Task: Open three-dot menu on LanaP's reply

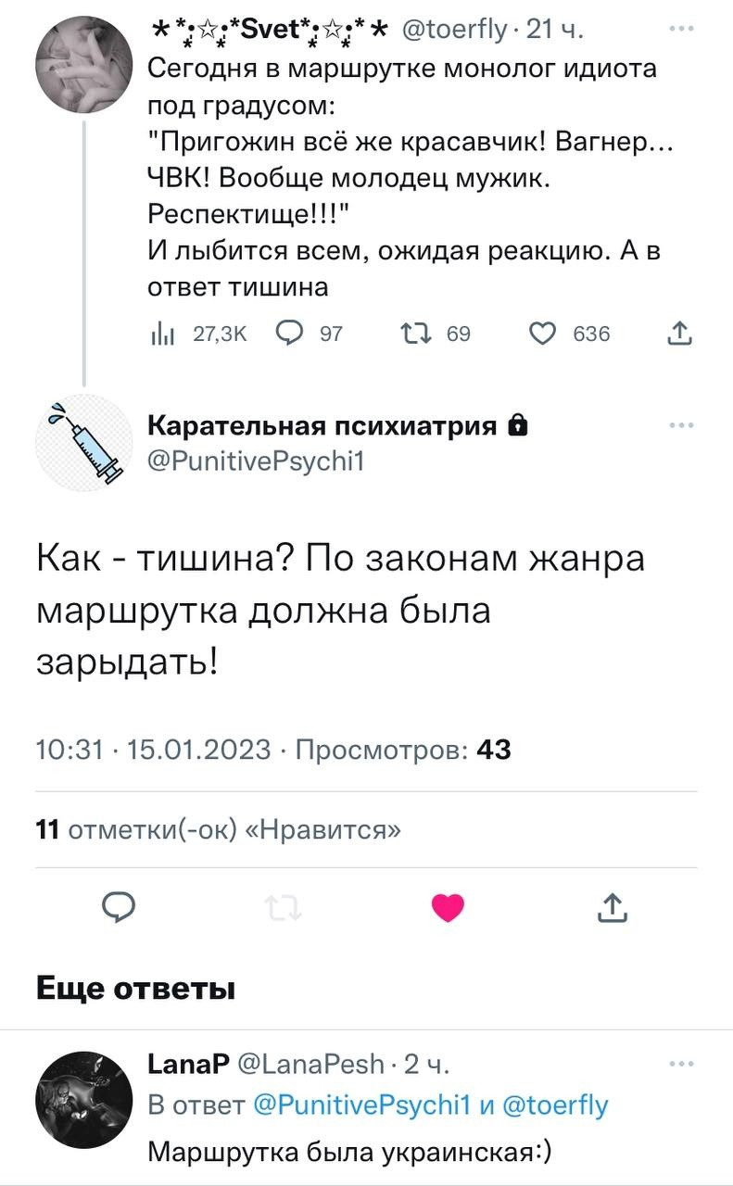Action: [685, 1065]
